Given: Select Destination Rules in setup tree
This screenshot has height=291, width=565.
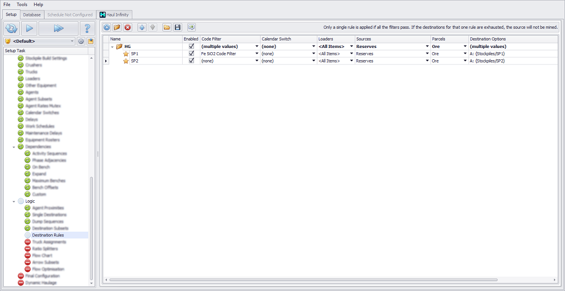Looking at the screenshot, I should (x=48, y=235).
